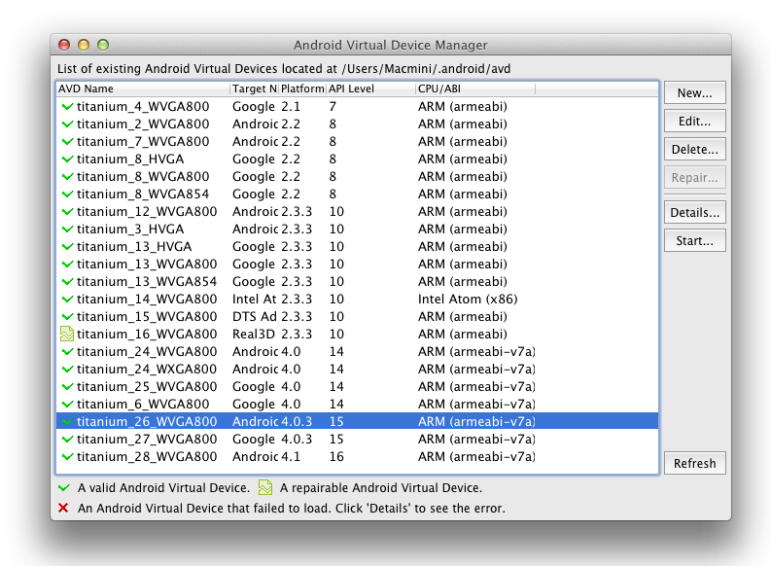771x566 pixels.
Task: Click the valid checkmark icon of titanium_4_WVGA800
Action: (67, 106)
